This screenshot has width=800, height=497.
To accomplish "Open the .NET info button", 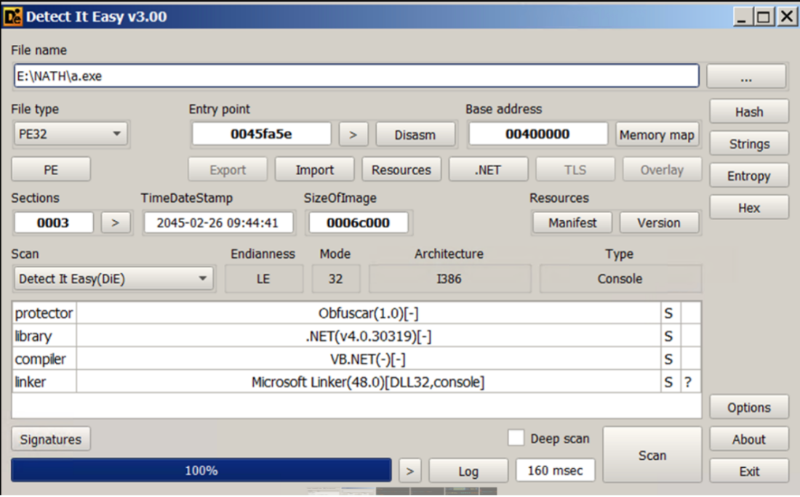I will click(488, 170).
